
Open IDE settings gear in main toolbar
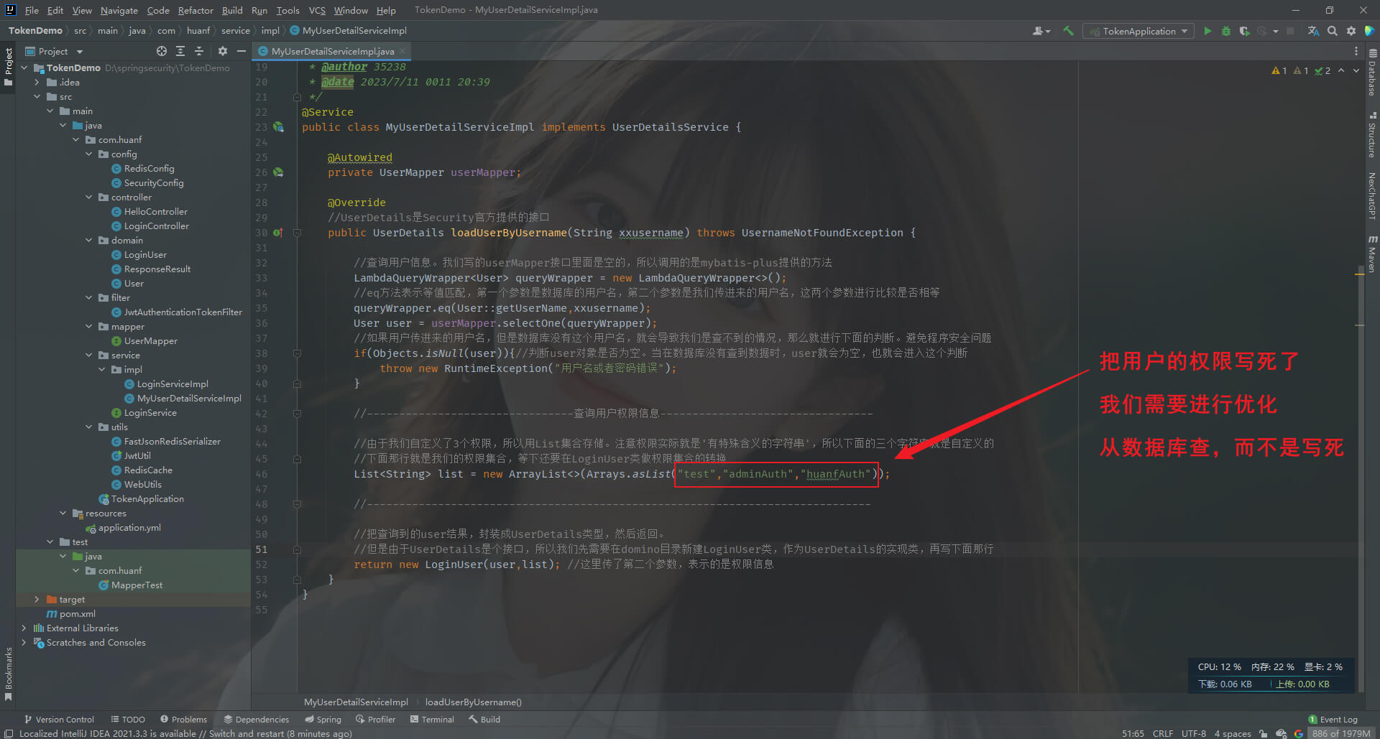point(1351,31)
